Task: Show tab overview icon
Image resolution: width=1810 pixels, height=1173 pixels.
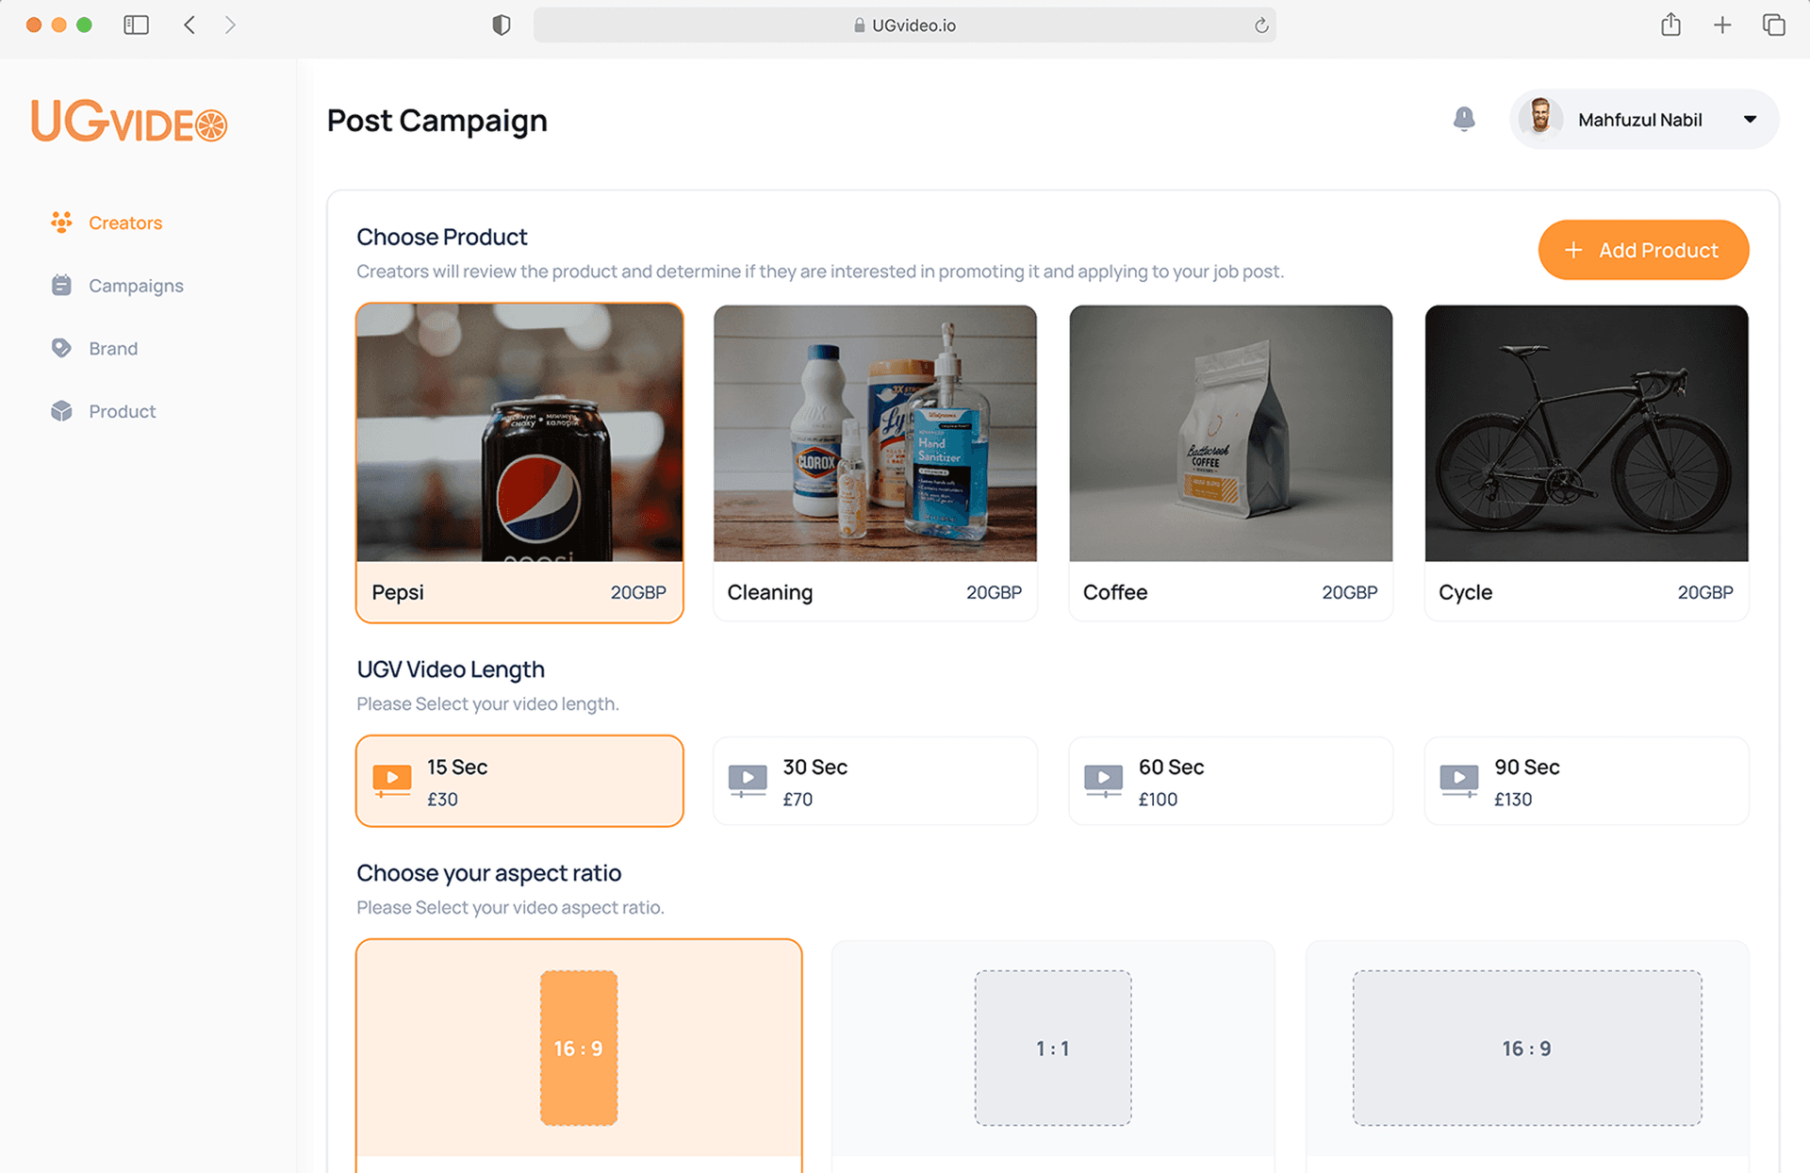Action: [1773, 25]
